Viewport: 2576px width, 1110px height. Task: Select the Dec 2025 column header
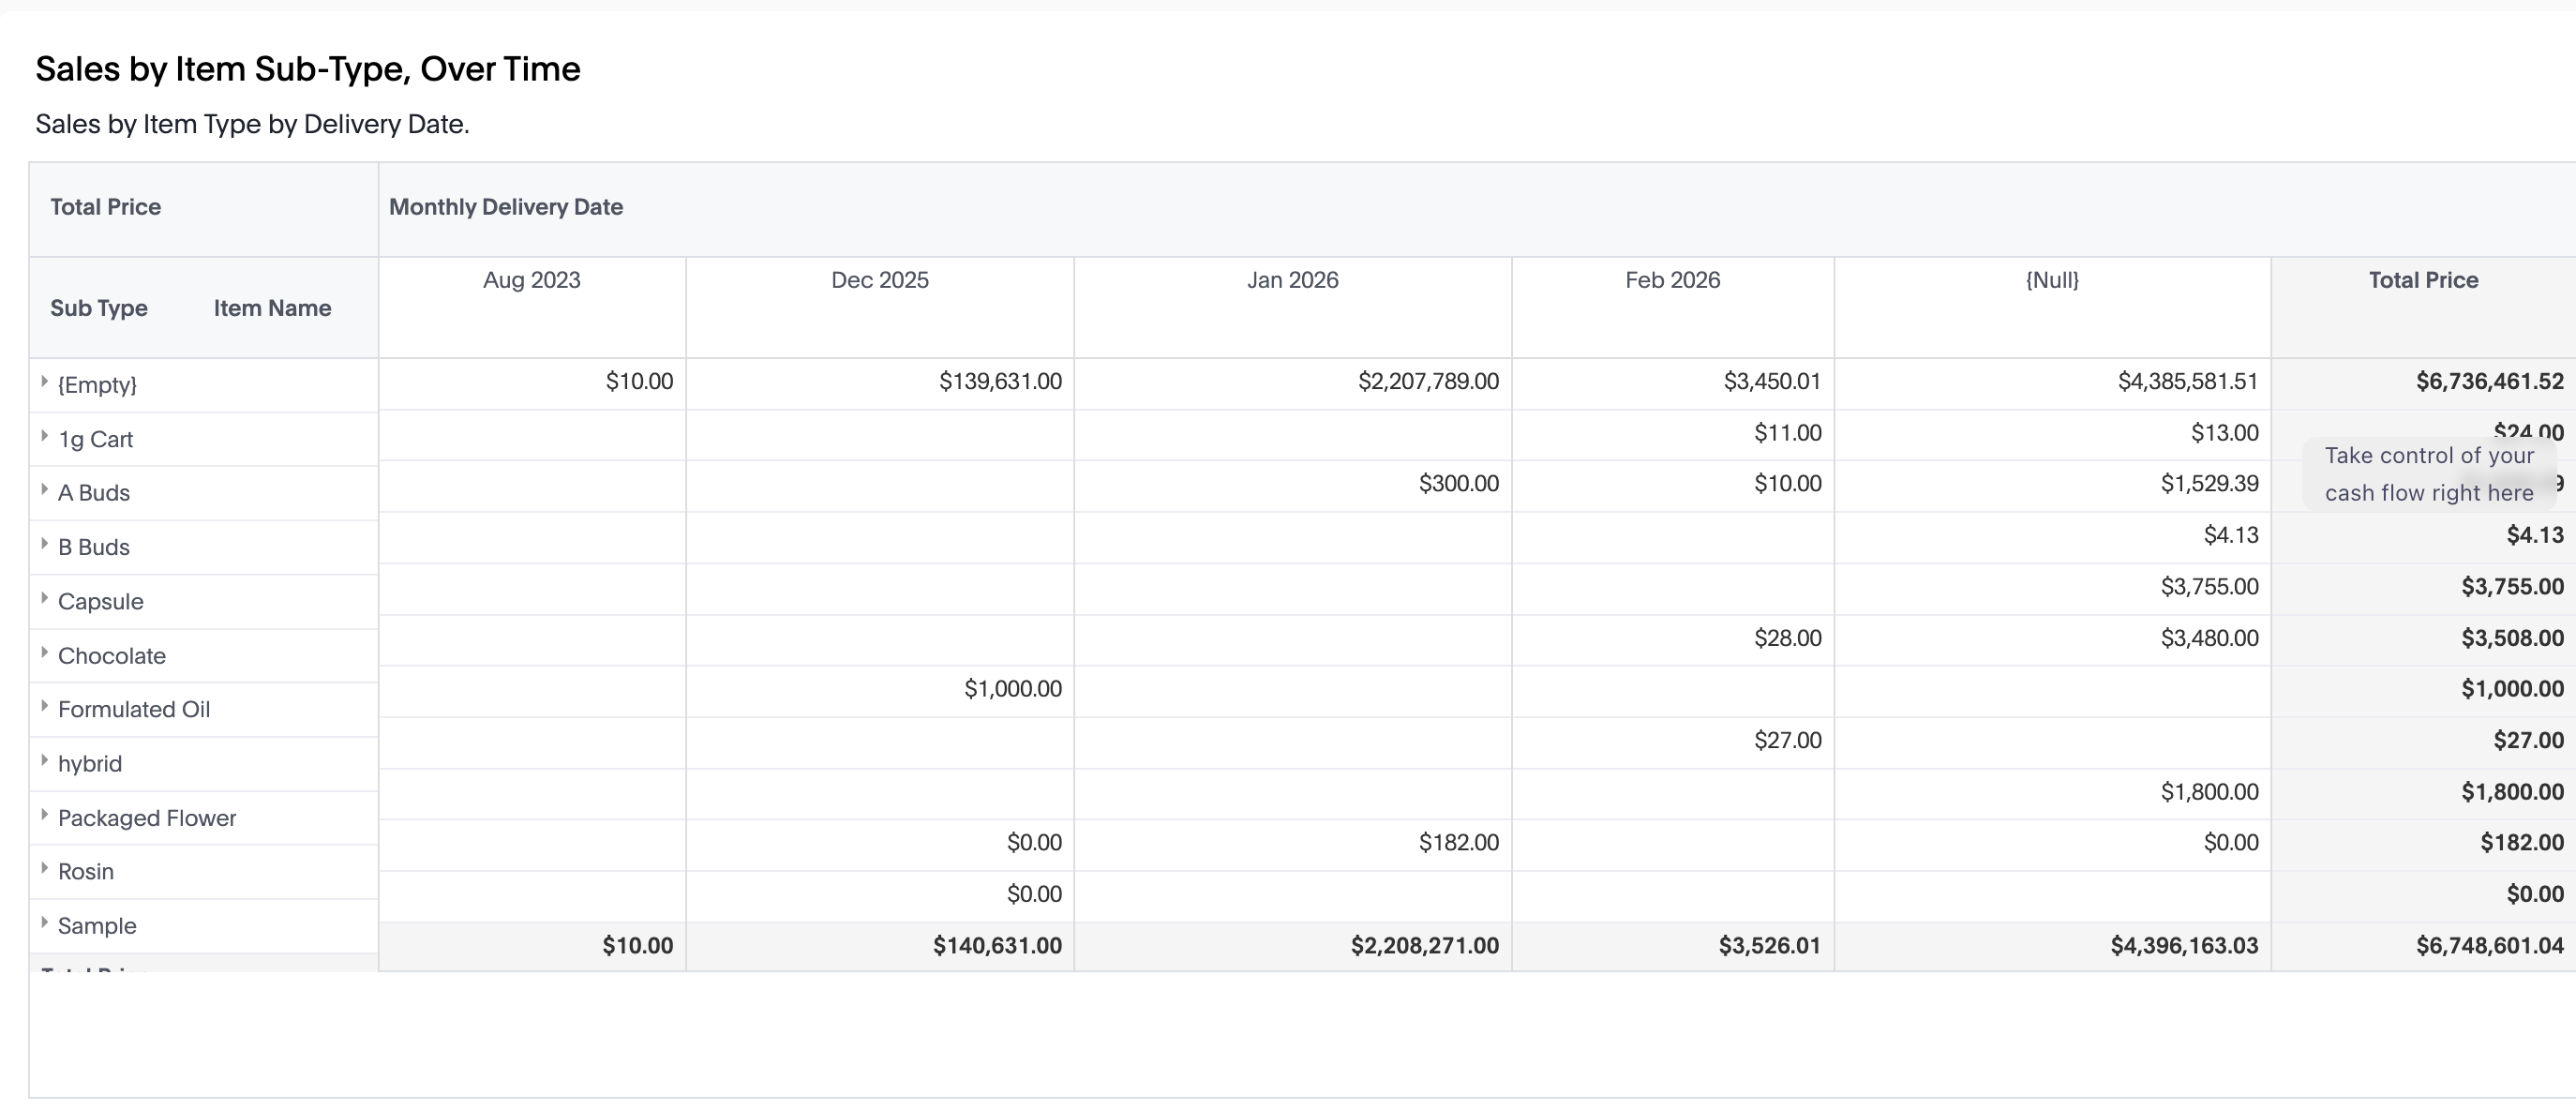point(880,280)
